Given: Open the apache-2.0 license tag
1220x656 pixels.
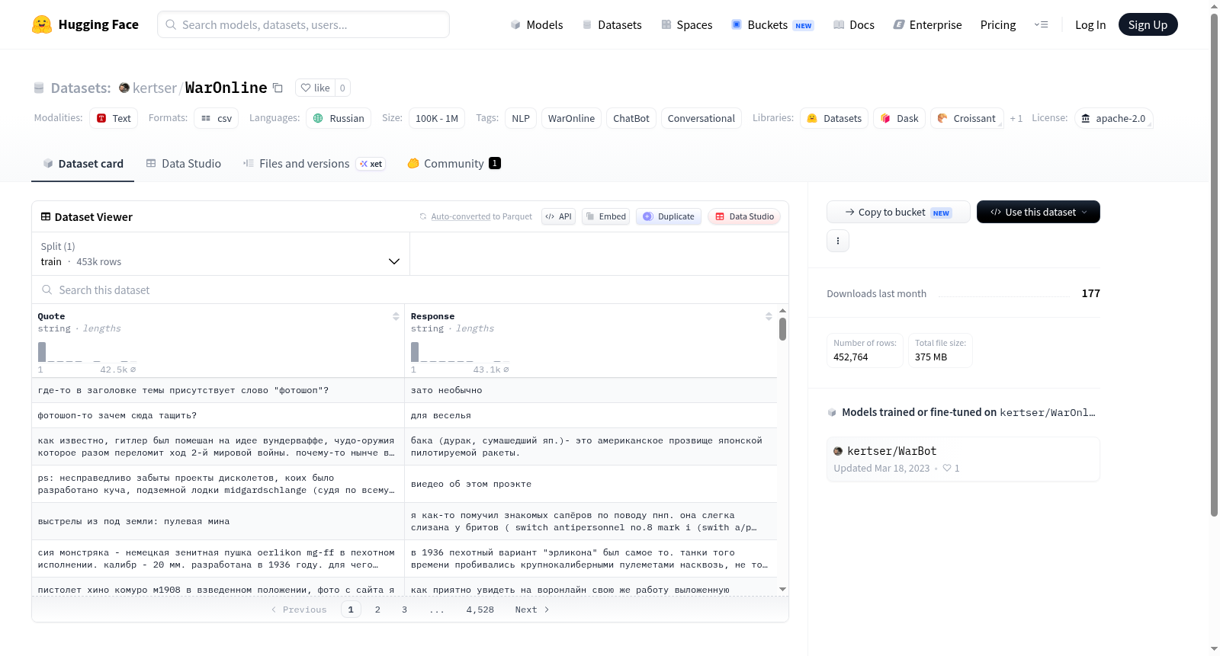Looking at the screenshot, I should click(1113, 118).
